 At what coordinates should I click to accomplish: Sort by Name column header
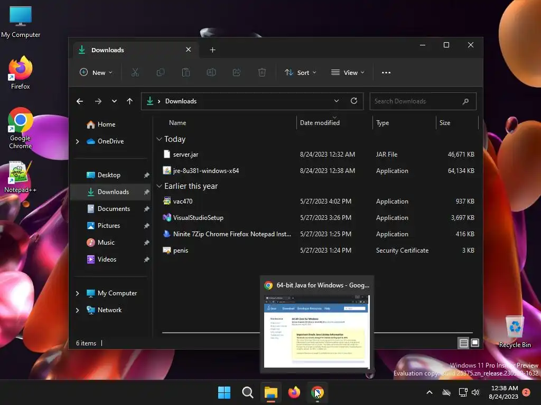click(x=178, y=122)
